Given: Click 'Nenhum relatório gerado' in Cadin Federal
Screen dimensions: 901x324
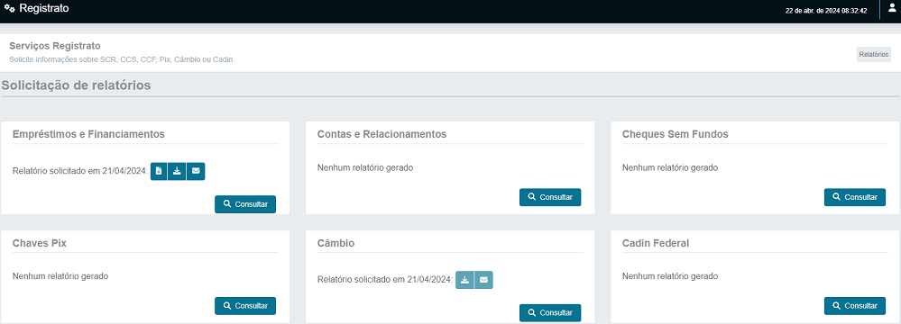Looking at the screenshot, I should point(670,275).
